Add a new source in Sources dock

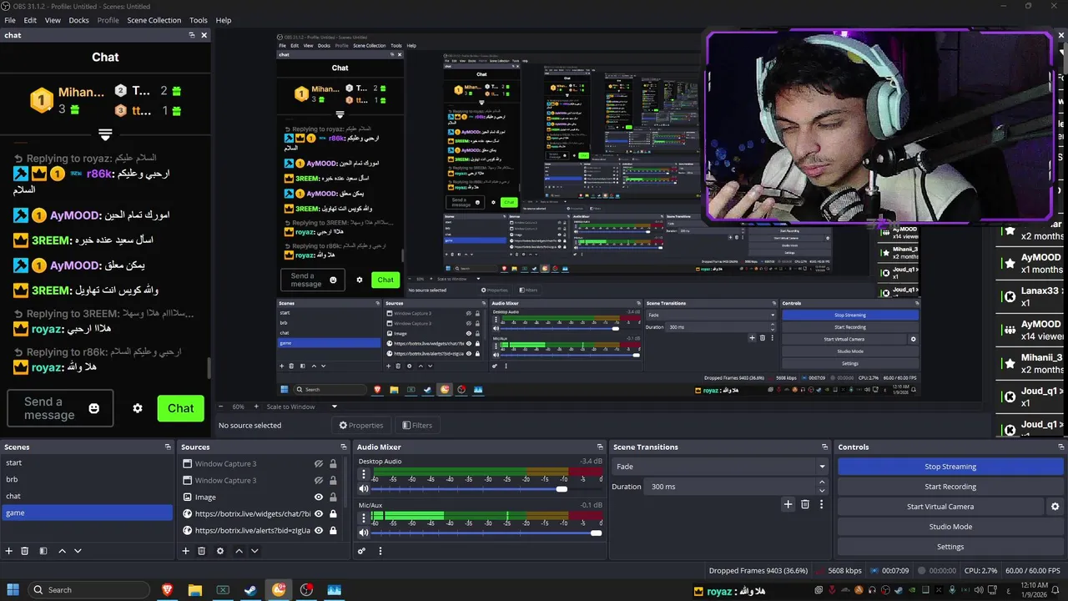(186, 551)
